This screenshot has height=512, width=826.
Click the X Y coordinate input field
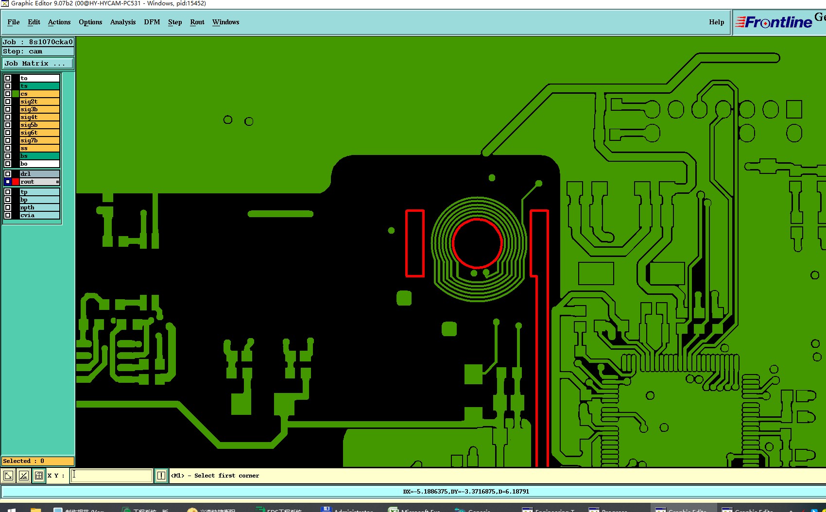click(x=112, y=476)
